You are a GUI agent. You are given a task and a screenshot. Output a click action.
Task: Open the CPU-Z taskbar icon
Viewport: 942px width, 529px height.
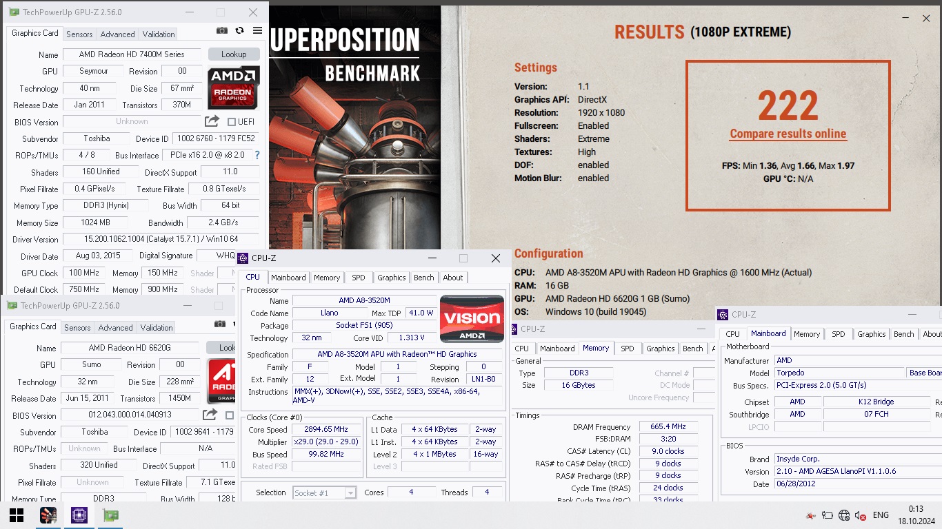coord(79,515)
